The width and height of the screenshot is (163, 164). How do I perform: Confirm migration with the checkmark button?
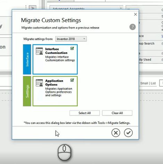pyautogui.click(x=128, y=133)
